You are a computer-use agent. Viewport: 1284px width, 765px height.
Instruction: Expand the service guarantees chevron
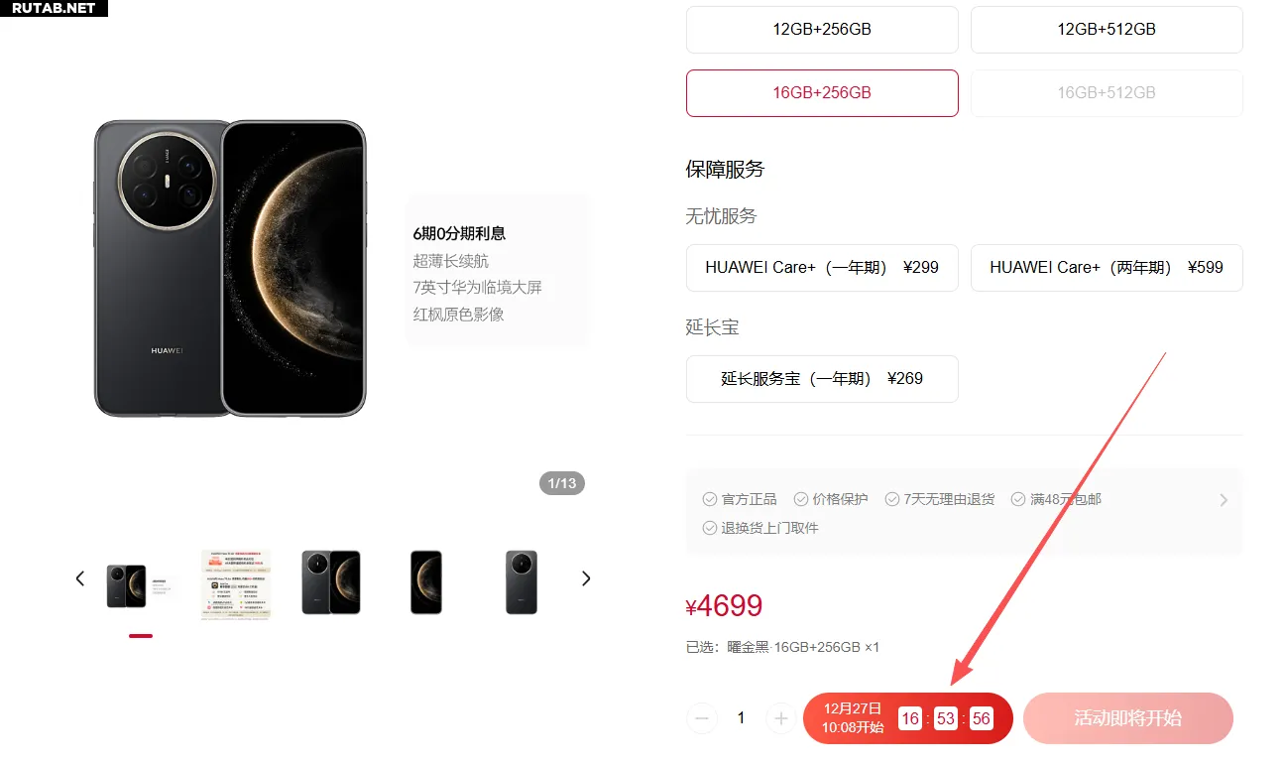1224,500
